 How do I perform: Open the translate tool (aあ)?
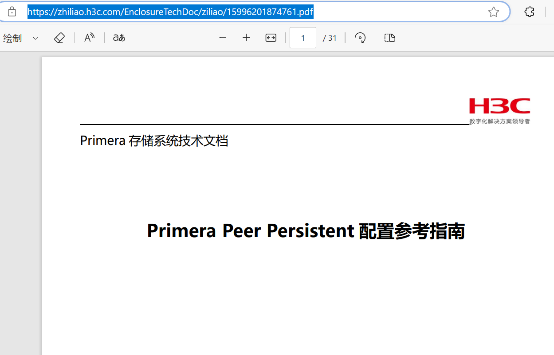tap(119, 38)
